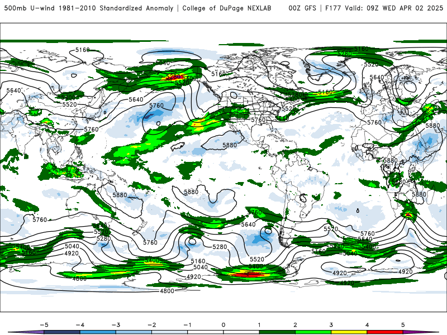Click the '5' colorbar tick label

[x=403, y=325]
